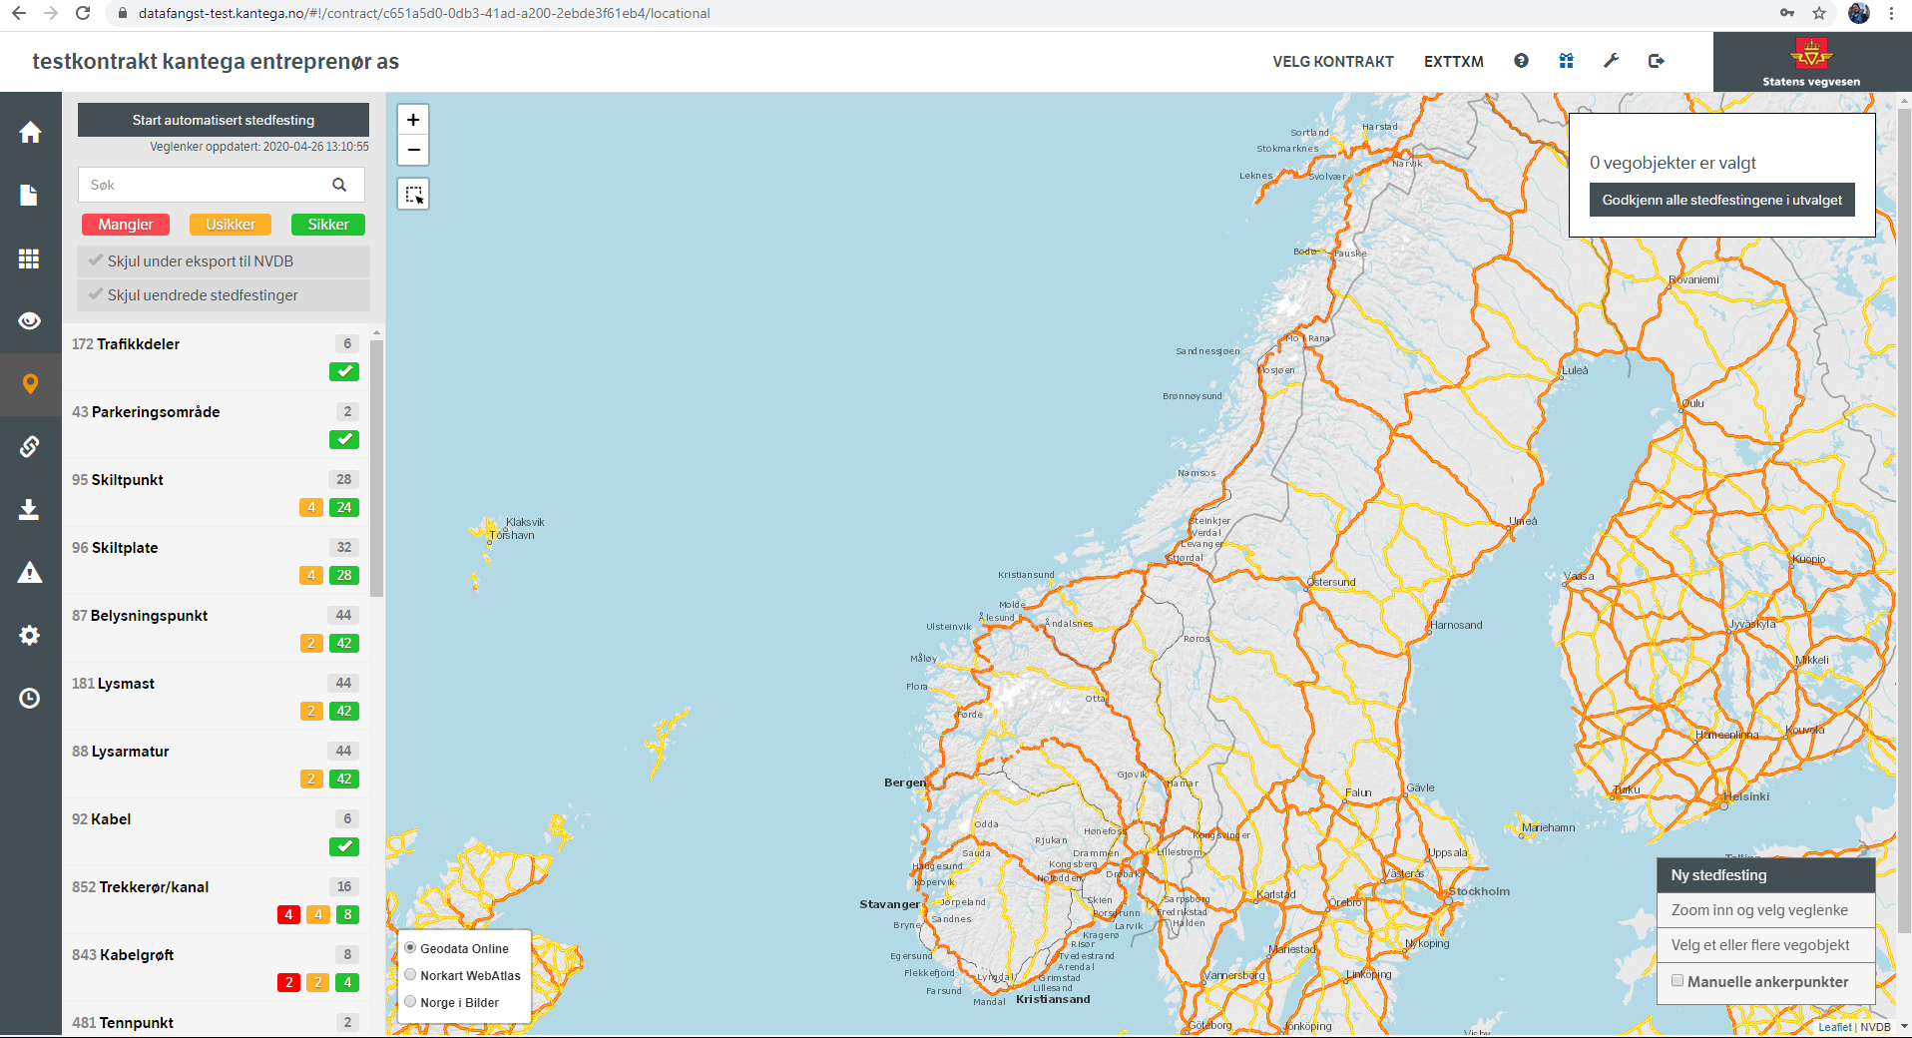The width and height of the screenshot is (1912, 1038).
Task: Open the blue gift icon in header
Action: (x=1567, y=61)
